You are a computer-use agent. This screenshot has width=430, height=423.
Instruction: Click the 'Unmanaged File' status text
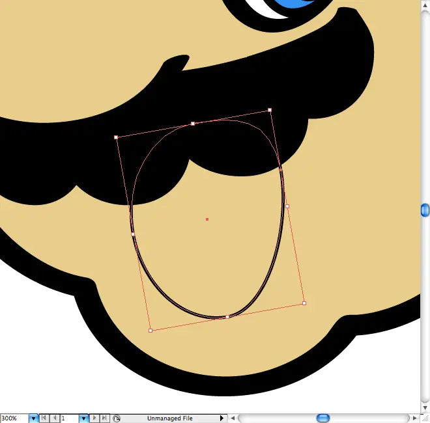click(x=170, y=418)
